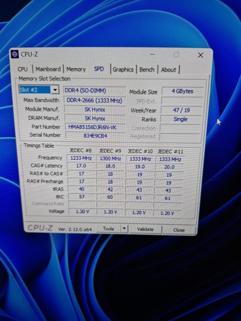Click the tRC value 57

pyautogui.click(x=82, y=197)
